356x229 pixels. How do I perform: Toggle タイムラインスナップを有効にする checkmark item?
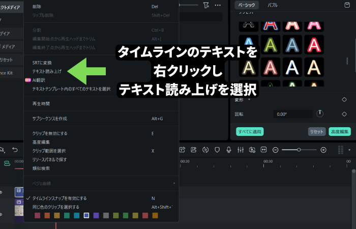(101, 198)
